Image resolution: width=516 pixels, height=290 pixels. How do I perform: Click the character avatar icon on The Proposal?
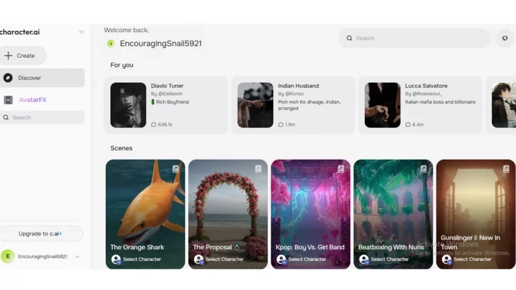point(199,260)
